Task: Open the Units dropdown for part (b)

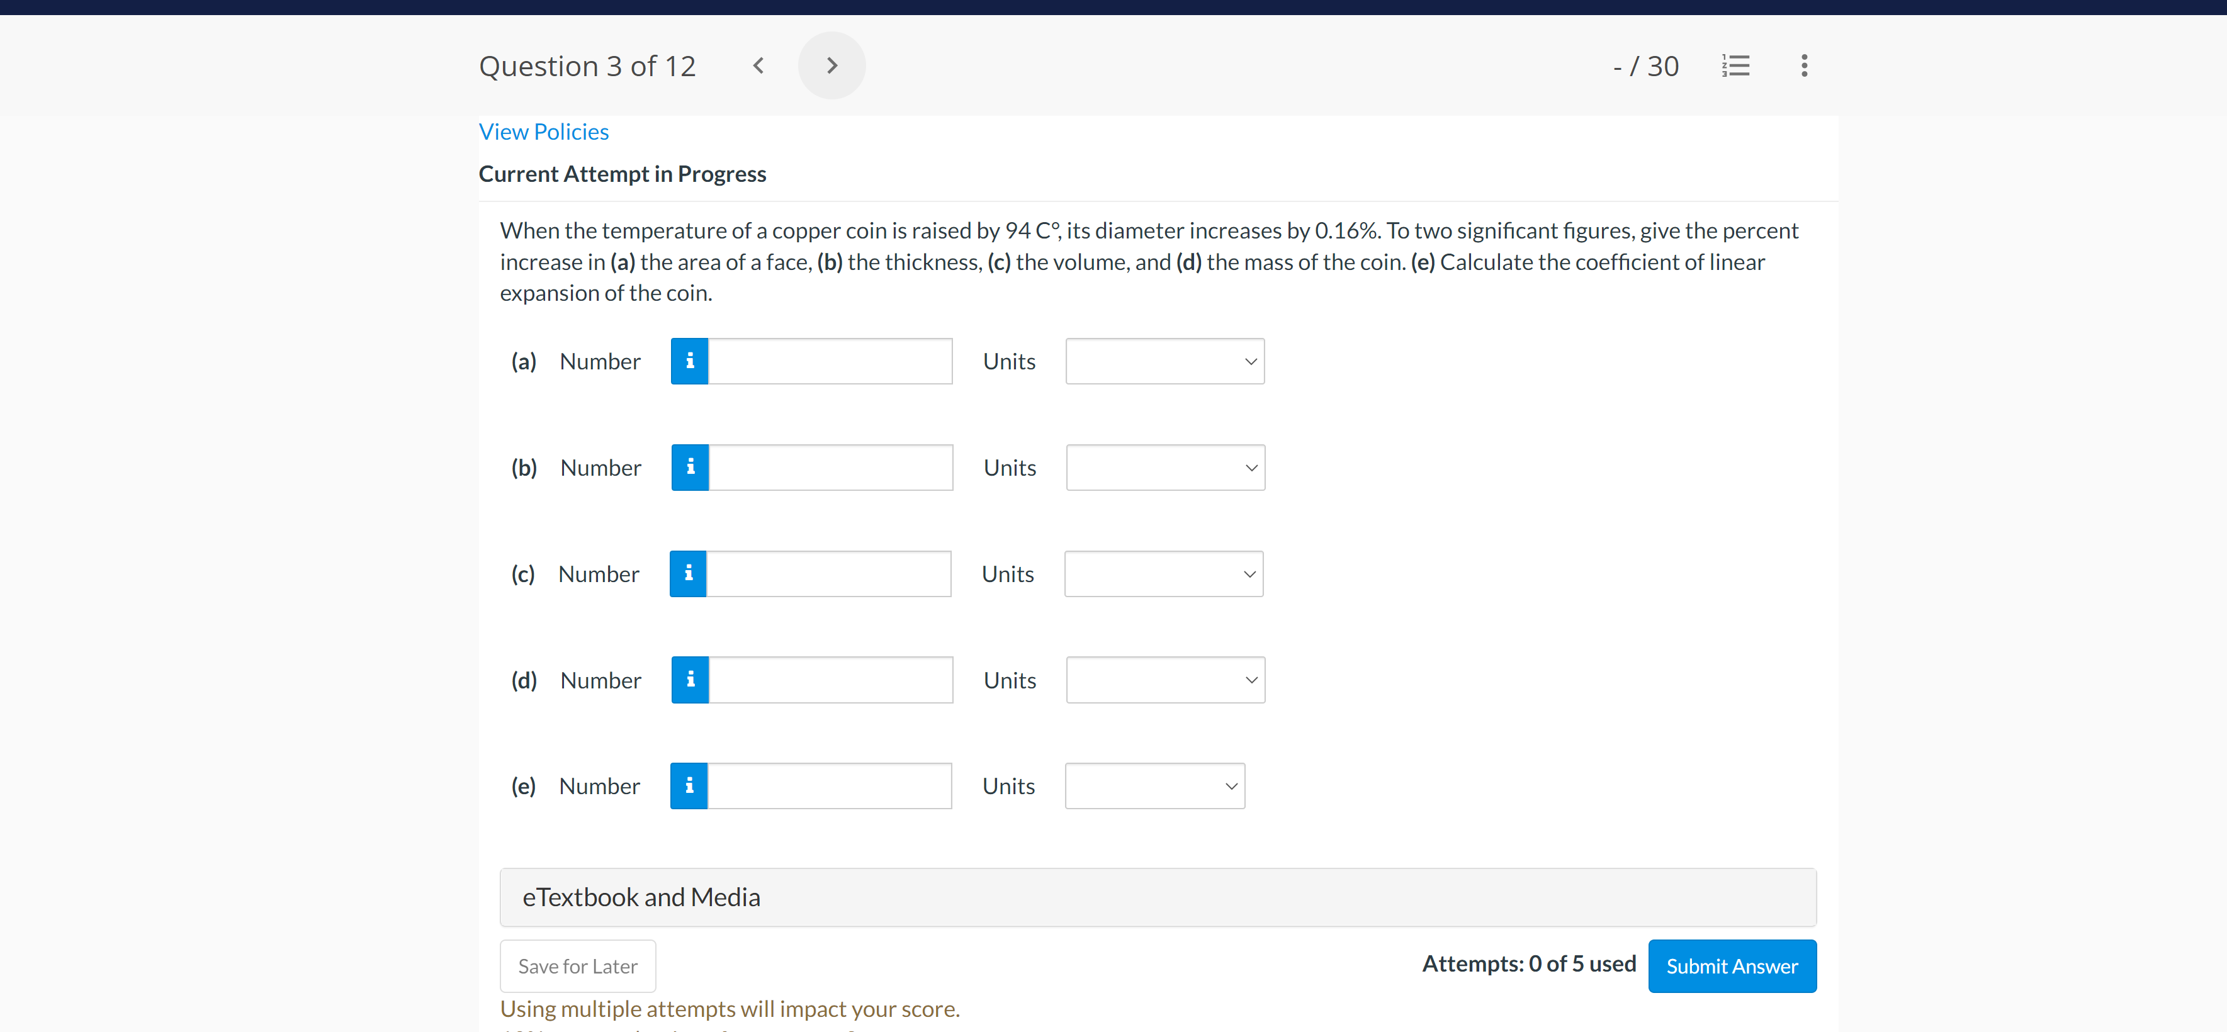Action: [x=1164, y=467]
